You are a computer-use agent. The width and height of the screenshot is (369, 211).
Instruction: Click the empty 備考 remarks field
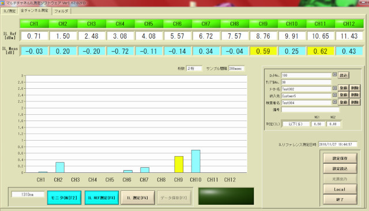(x=310, y=110)
